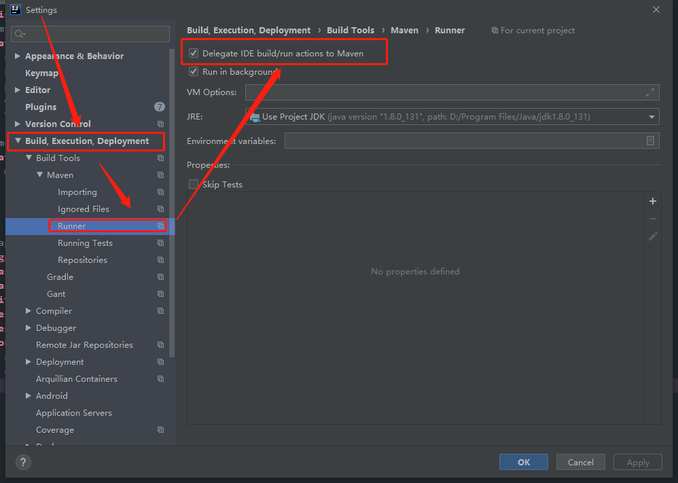Click OK to confirm settings
678x483 pixels.
coord(524,462)
